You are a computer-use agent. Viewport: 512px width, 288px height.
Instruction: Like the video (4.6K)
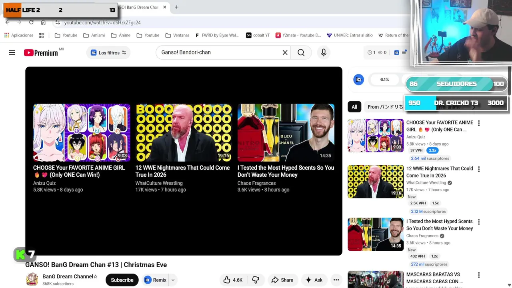(x=233, y=280)
